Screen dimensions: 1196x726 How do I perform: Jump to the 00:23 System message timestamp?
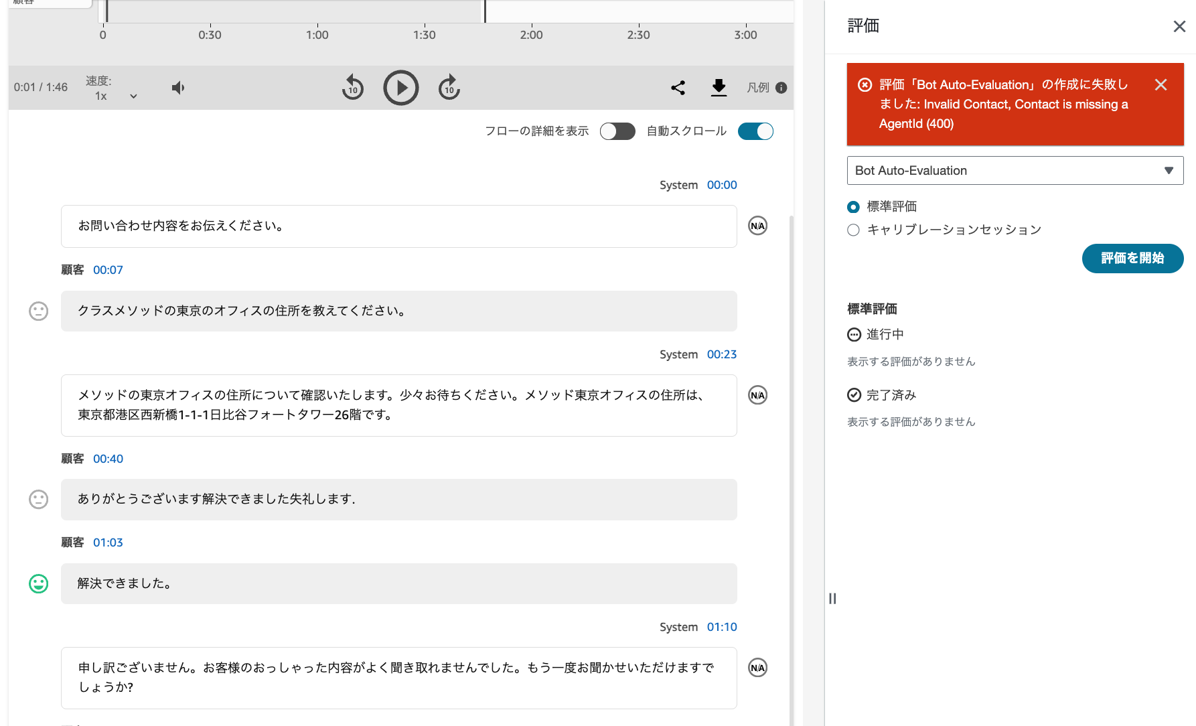click(x=722, y=354)
